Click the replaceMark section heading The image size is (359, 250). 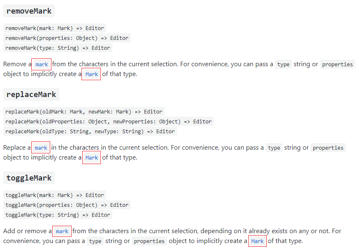[x=31, y=95]
